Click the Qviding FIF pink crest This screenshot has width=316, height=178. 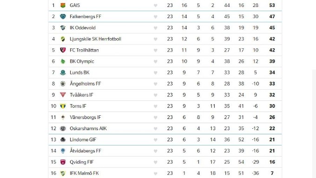[63, 162]
